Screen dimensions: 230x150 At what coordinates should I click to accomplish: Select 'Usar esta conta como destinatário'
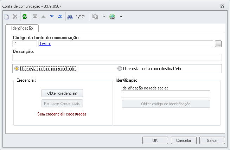120,68
